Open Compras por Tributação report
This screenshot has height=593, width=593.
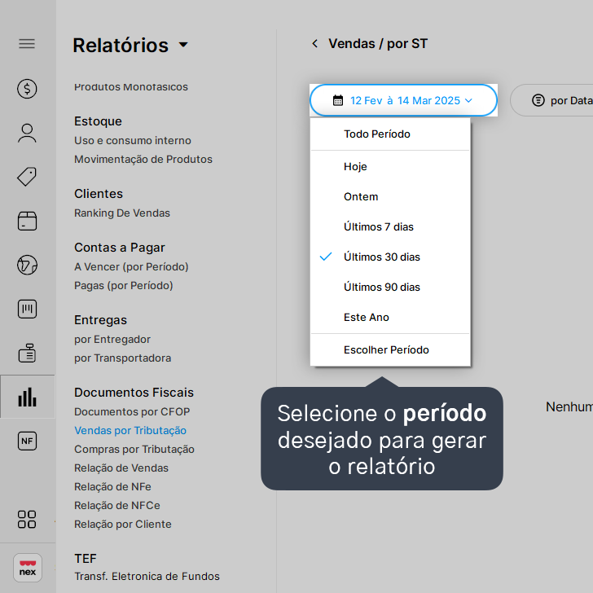point(134,450)
